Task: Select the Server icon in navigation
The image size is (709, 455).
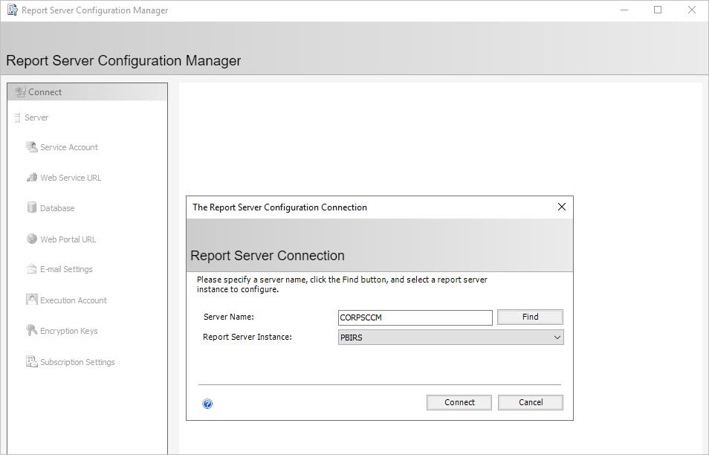Action: click(x=17, y=117)
